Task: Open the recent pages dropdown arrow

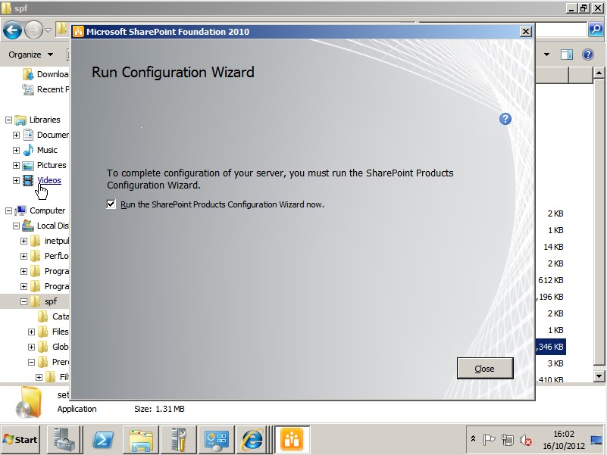Action: point(48,30)
